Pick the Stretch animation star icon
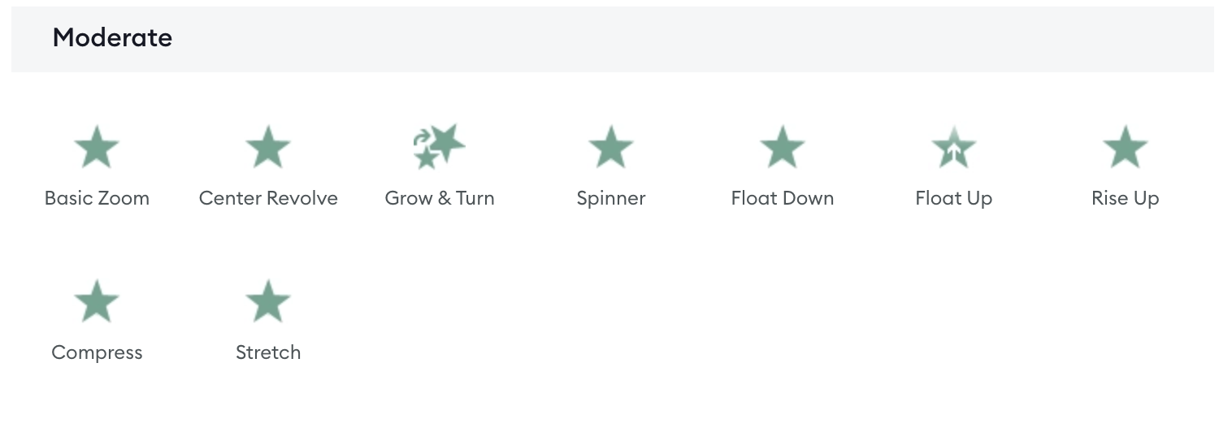The image size is (1232, 445). 268,301
